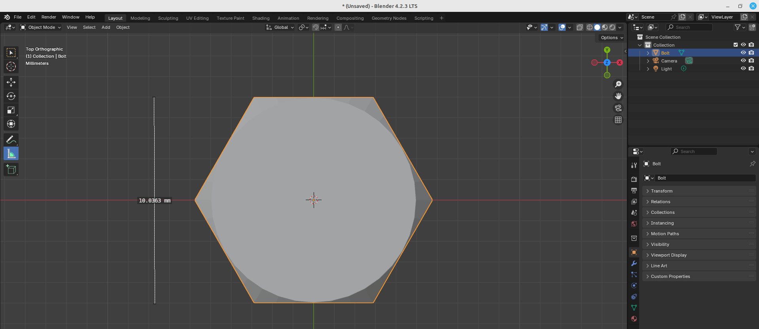Toggle the camera view icon

(618, 108)
